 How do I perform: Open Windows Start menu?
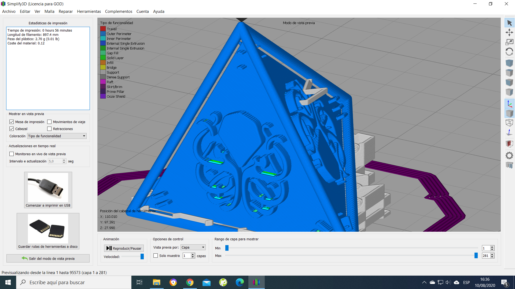point(8,282)
